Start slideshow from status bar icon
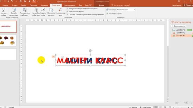Screen dimensions: 193x108 (x=170, y=107)
